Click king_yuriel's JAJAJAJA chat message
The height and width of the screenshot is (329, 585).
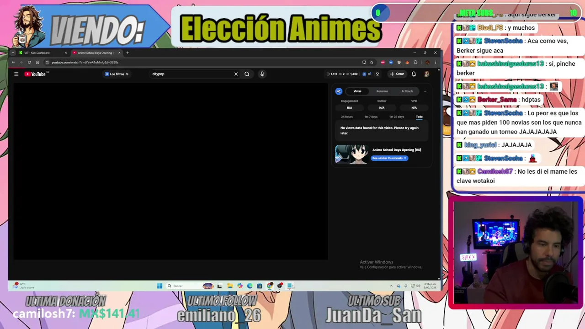[x=494, y=145]
